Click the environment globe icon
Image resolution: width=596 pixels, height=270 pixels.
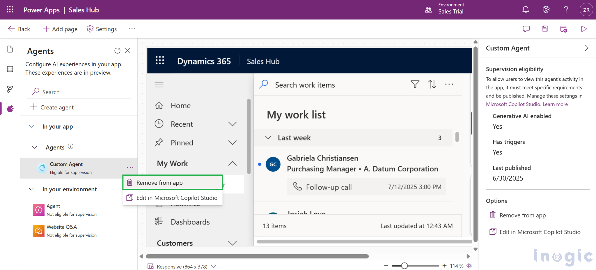[428, 10]
